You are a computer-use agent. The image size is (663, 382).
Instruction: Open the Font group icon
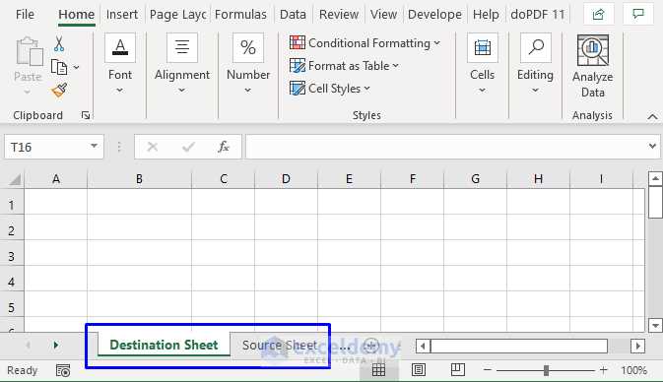click(120, 47)
